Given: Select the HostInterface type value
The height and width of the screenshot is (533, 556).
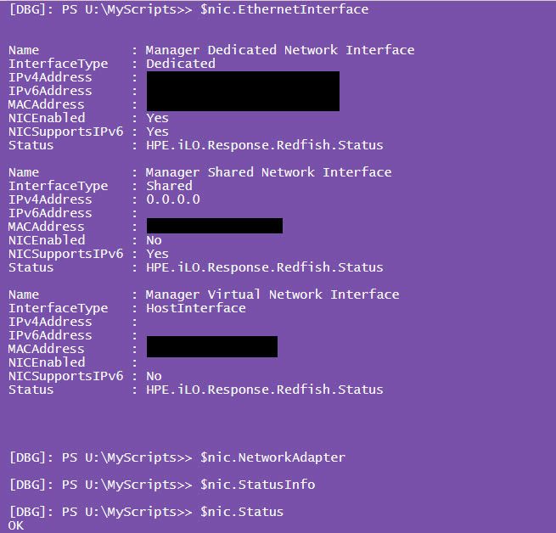Looking at the screenshot, I should point(196,308).
